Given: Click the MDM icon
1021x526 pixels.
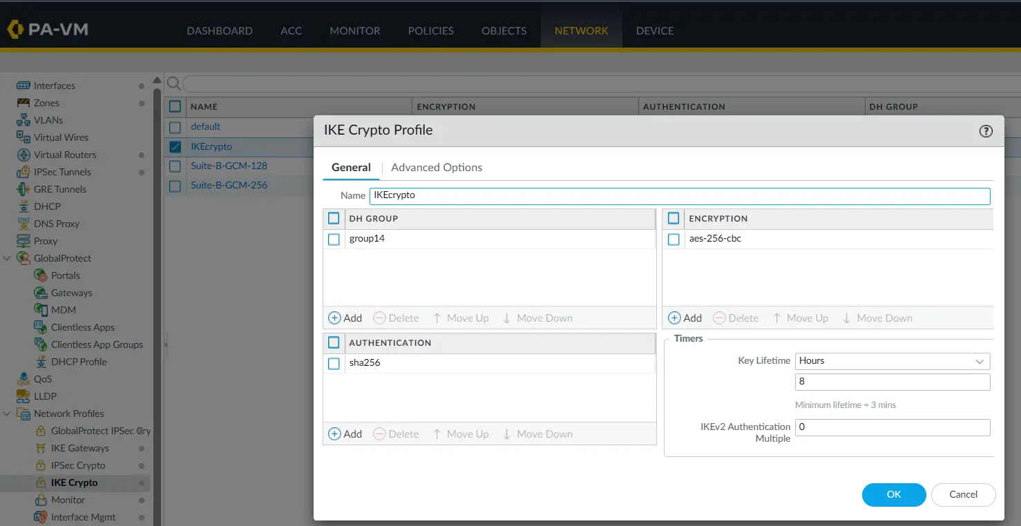Looking at the screenshot, I should (40, 310).
